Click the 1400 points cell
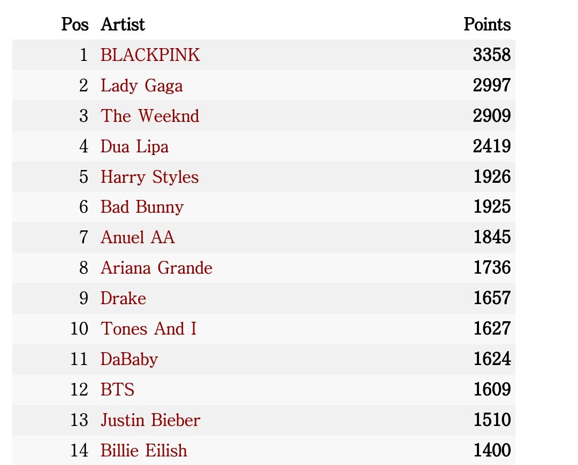578x465 pixels. (x=492, y=451)
